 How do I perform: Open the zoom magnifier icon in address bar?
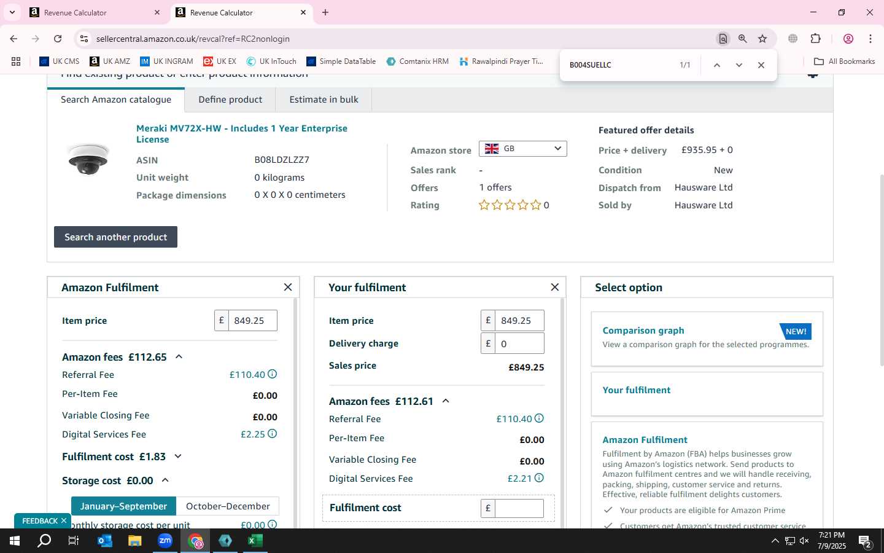point(743,39)
